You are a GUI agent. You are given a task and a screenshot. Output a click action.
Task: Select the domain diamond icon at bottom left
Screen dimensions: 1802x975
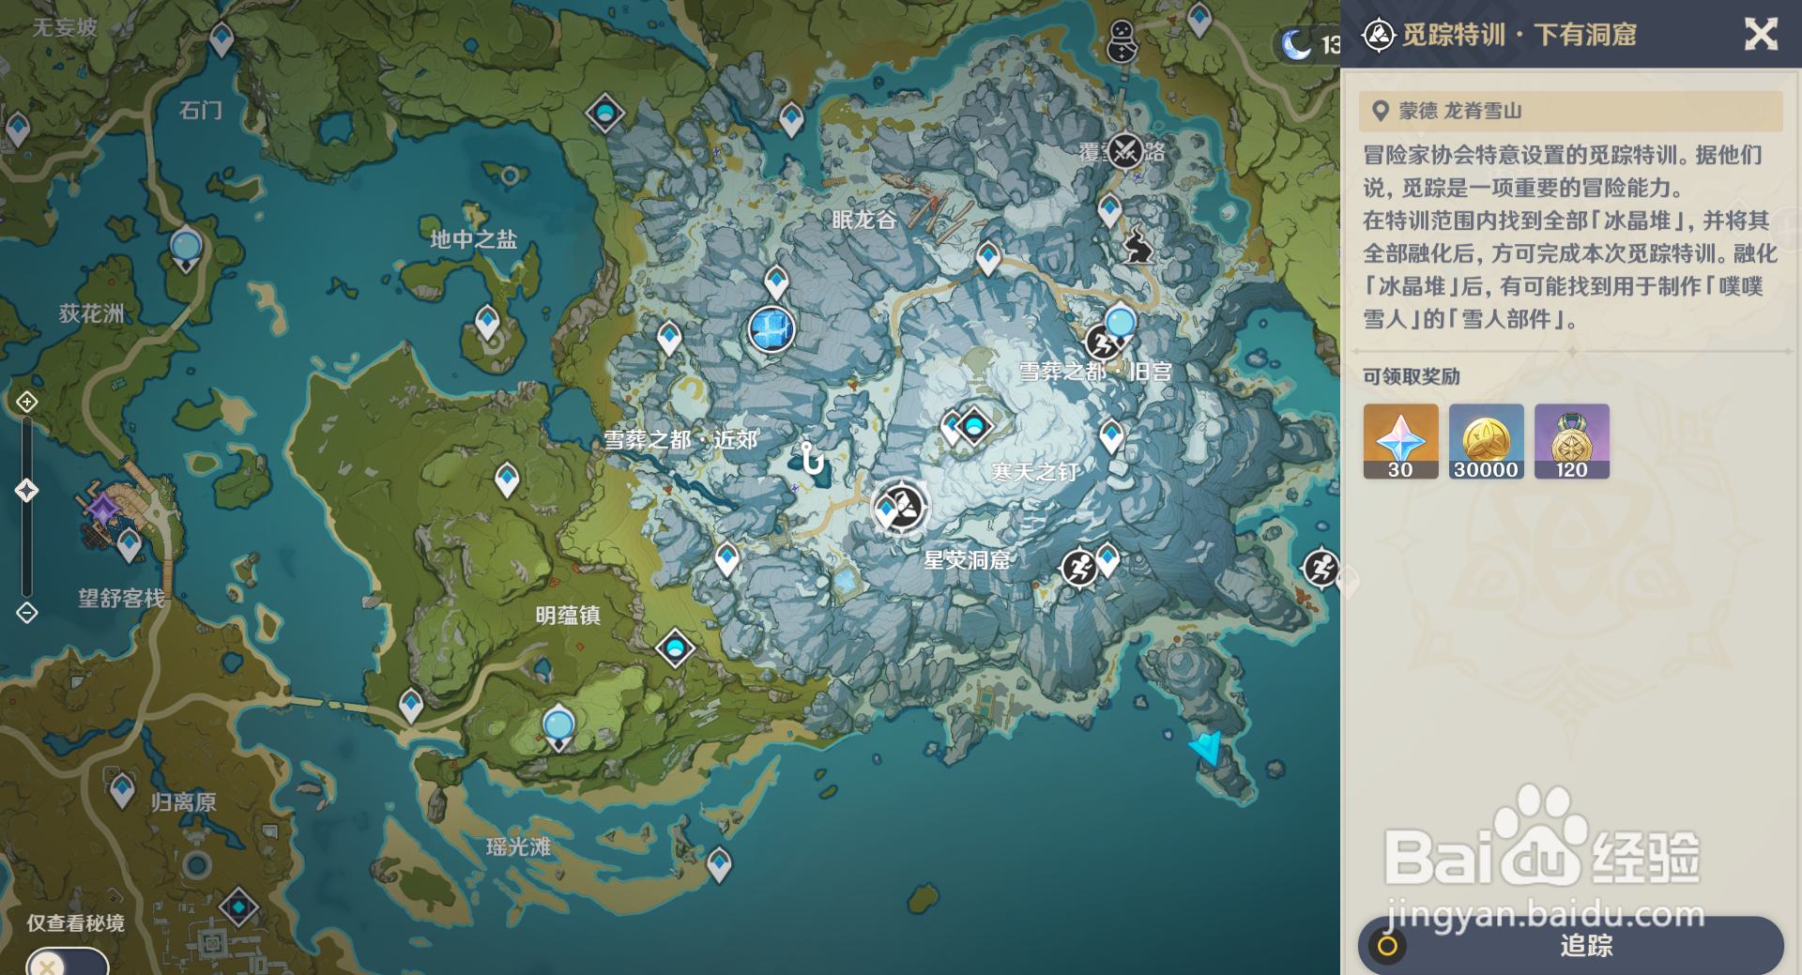238,907
